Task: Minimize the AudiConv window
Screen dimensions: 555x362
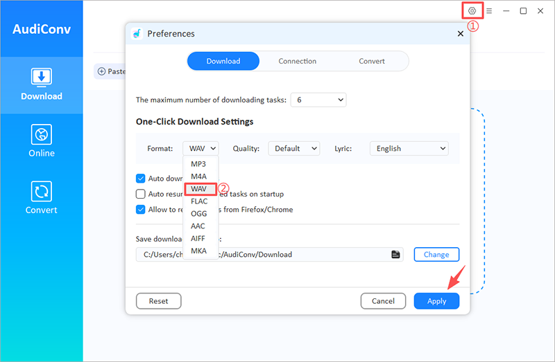Action: pos(506,11)
